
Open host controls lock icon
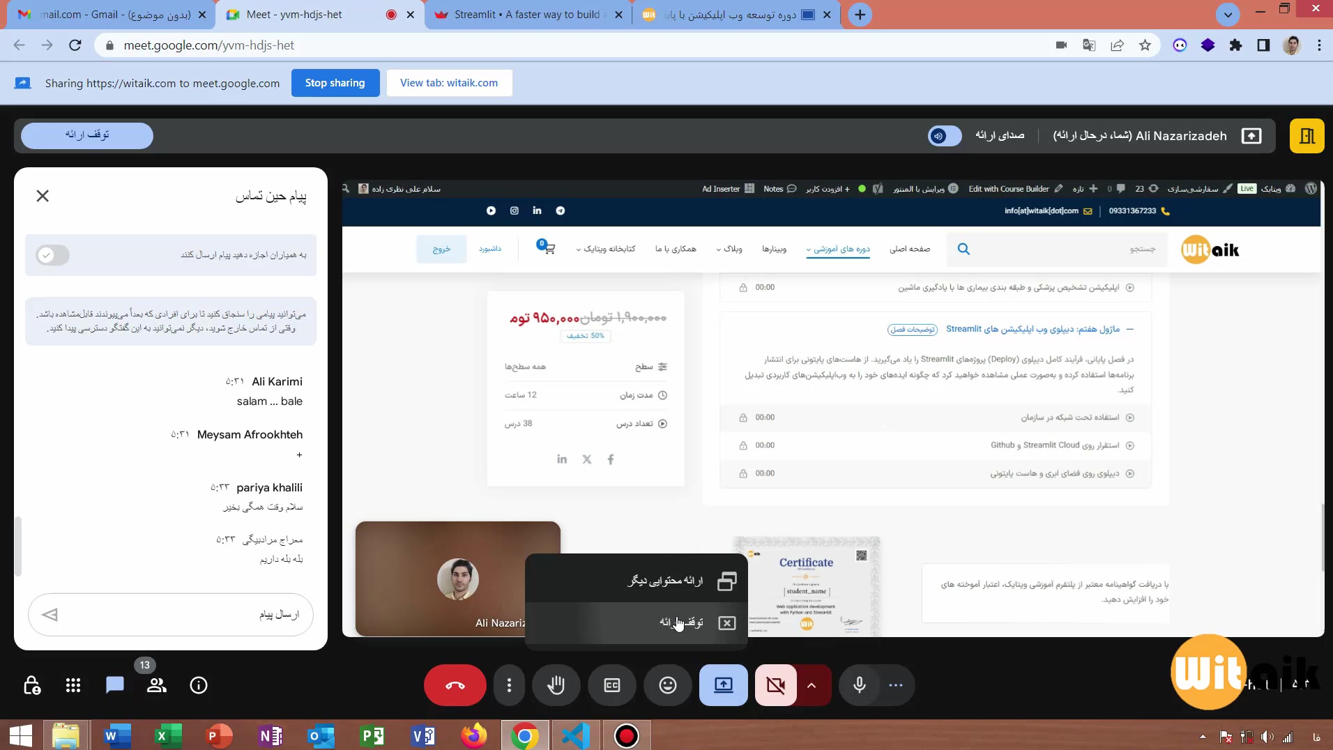(x=32, y=685)
